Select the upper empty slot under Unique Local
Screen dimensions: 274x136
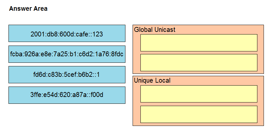199,94
